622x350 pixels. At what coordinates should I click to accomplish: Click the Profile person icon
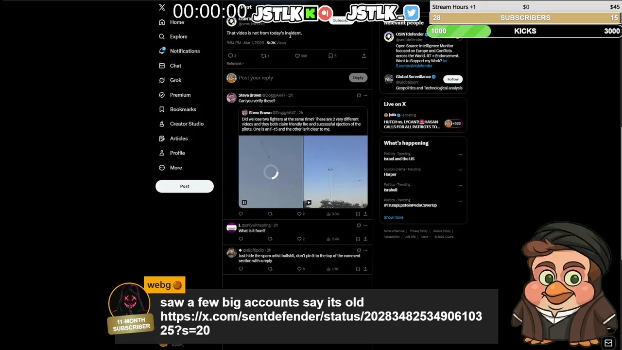coord(162,153)
